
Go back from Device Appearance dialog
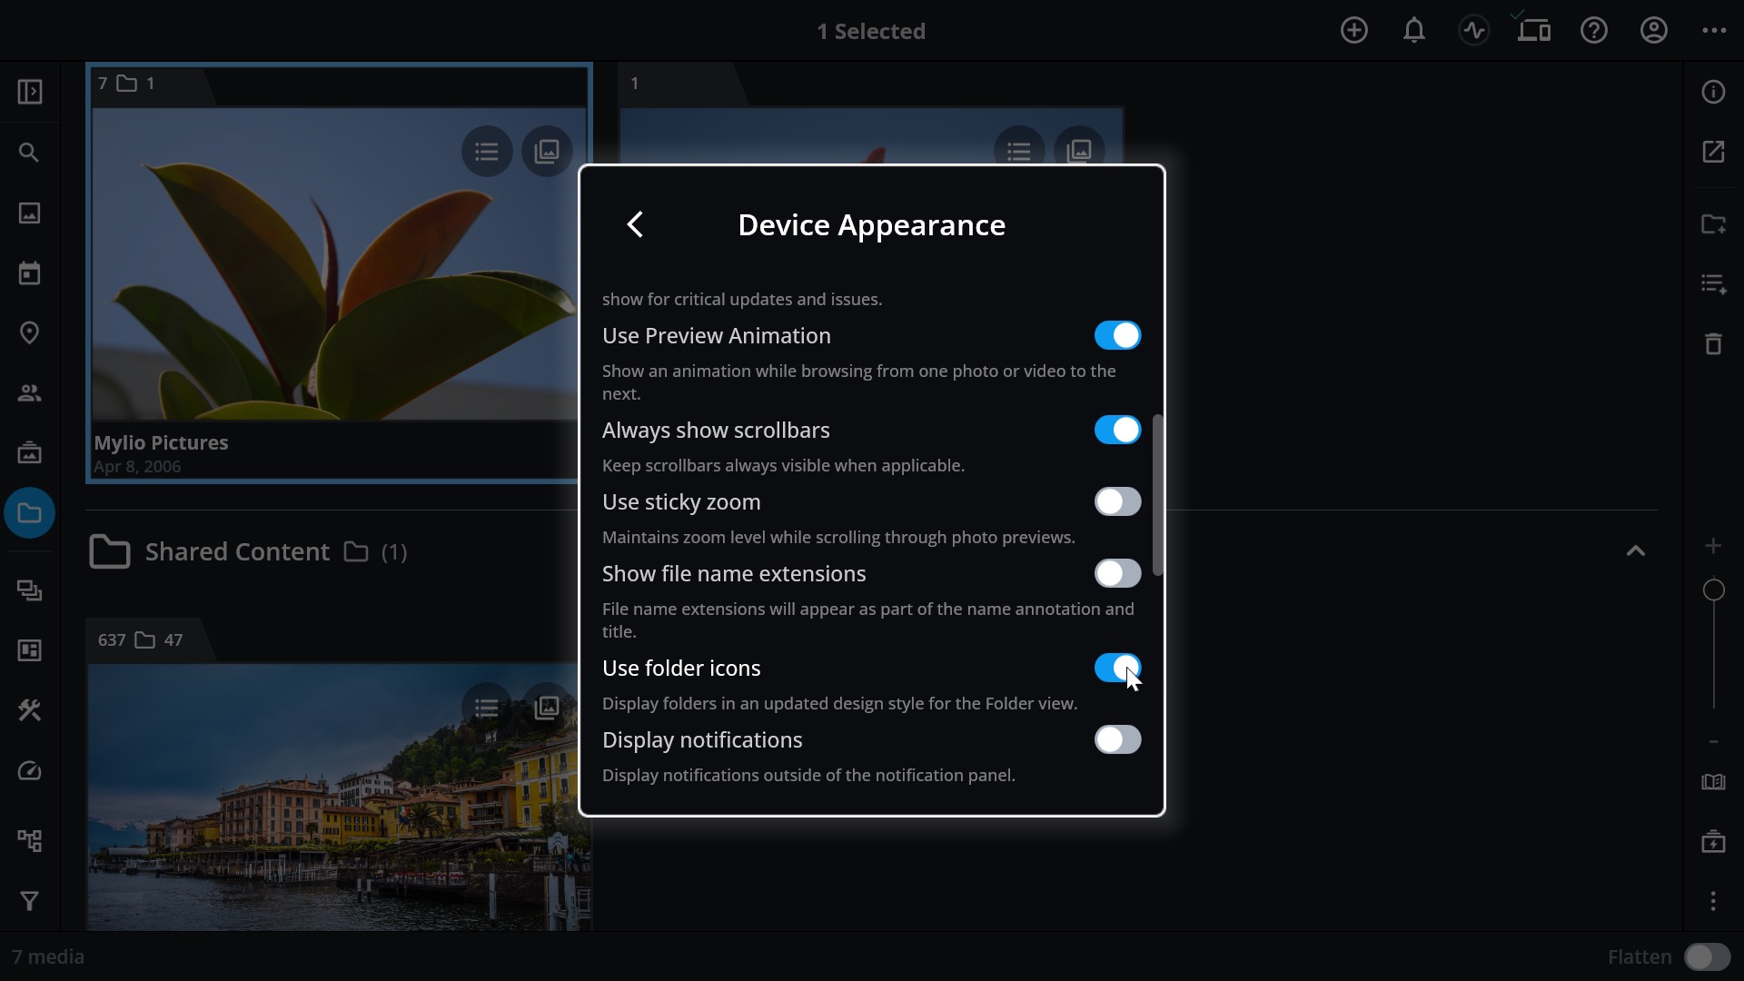click(x=635, y=224)
